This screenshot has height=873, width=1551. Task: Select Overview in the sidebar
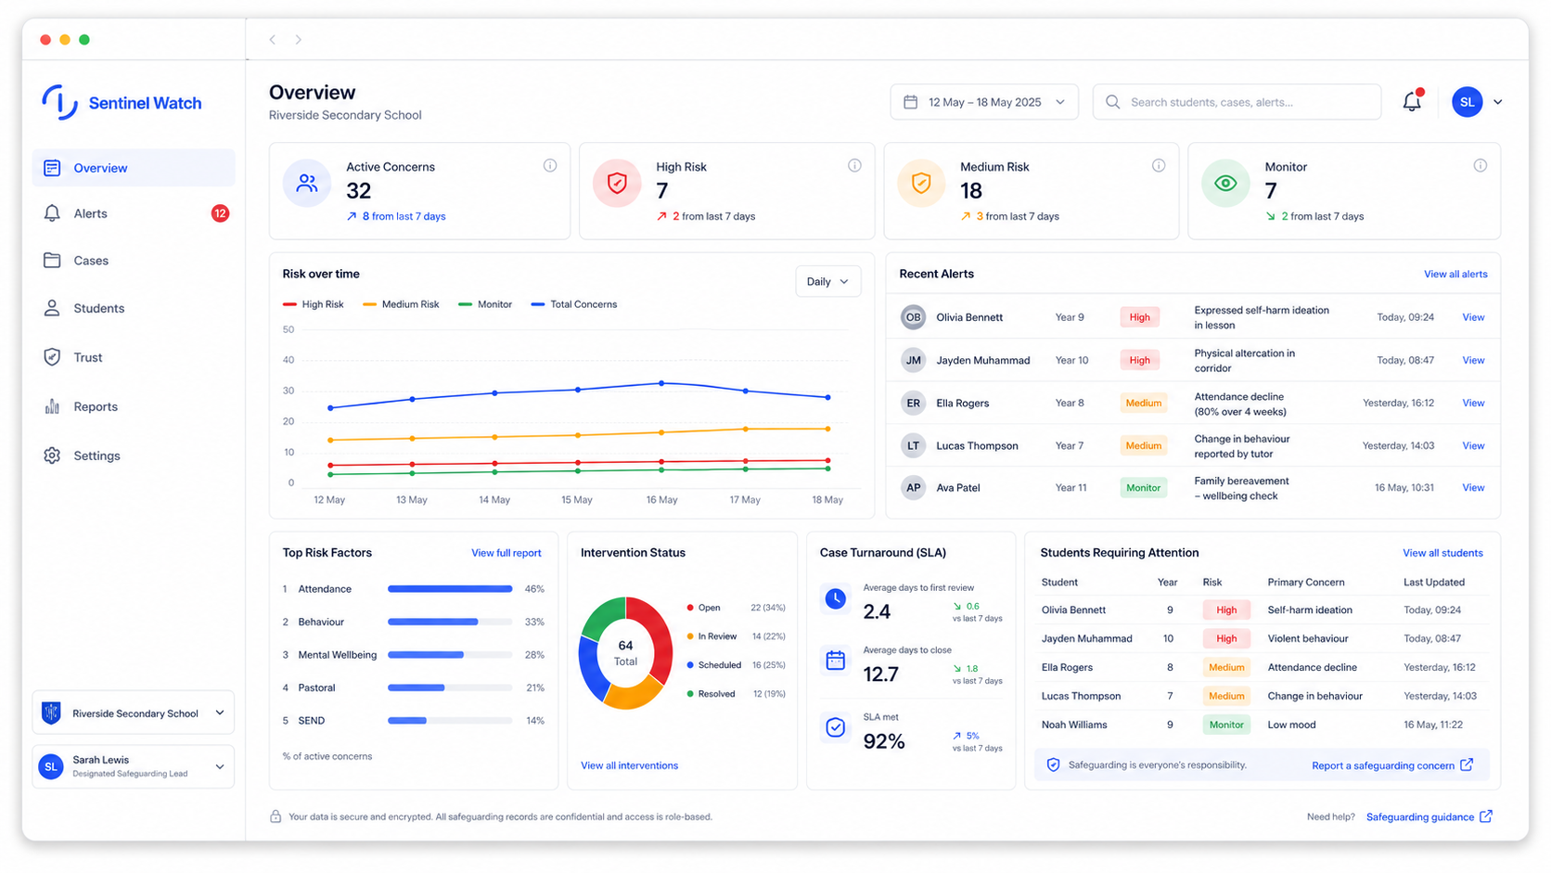pos(134,168)
